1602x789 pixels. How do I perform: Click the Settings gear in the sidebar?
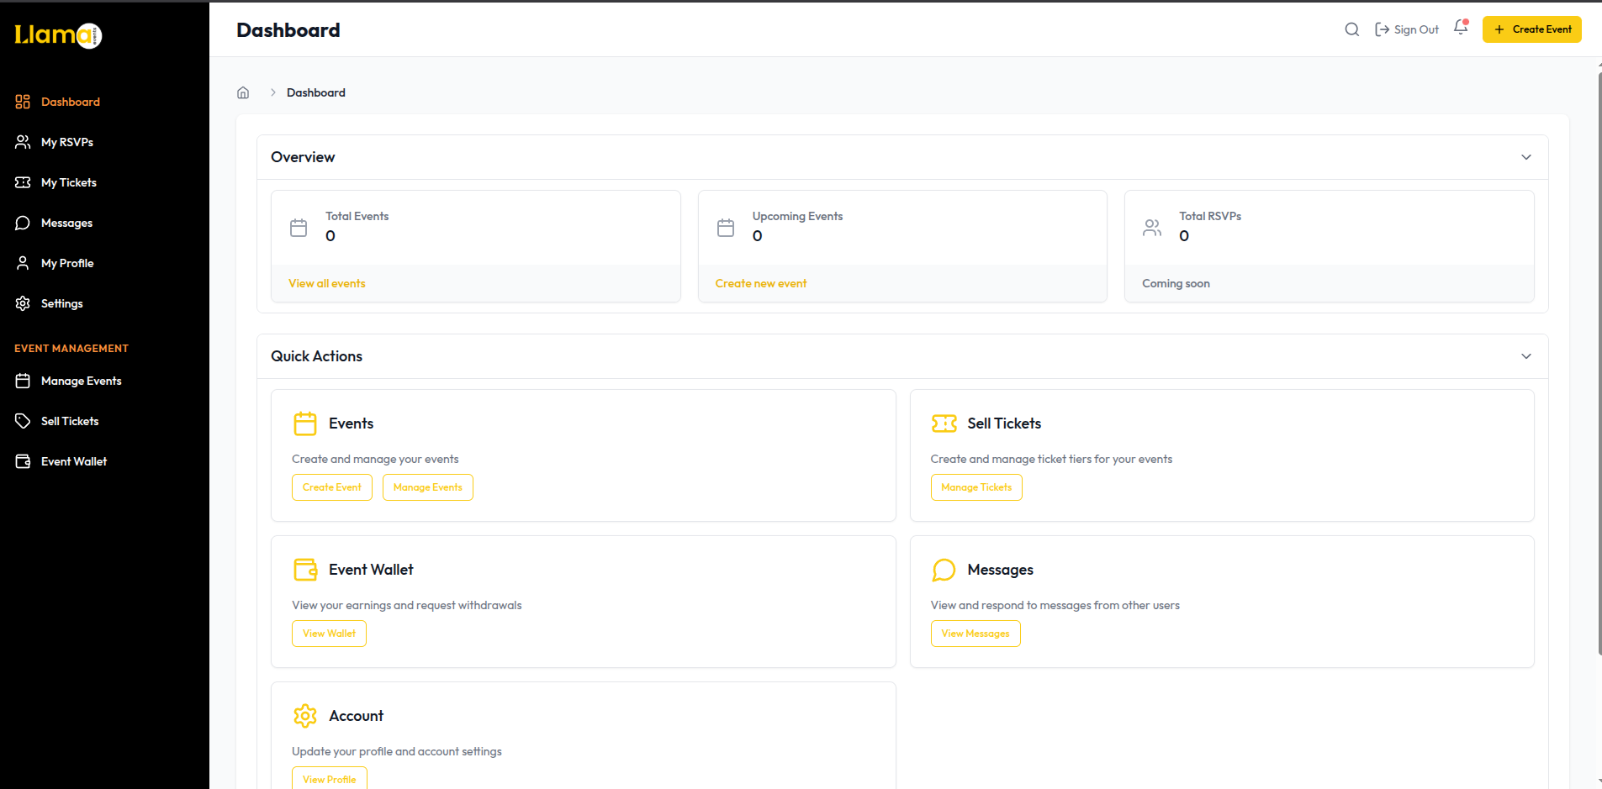pyautogui.click(x=23, y=302)
